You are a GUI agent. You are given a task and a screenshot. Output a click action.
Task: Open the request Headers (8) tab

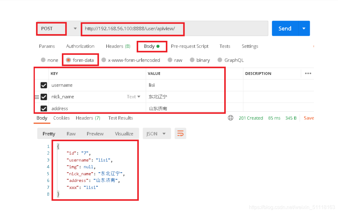[118, 46]
